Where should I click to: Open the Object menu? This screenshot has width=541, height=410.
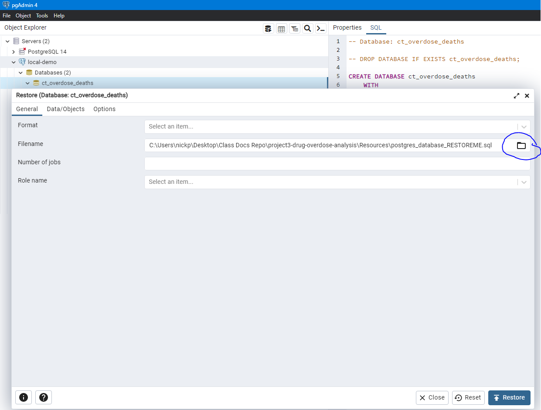click(24, 16)
